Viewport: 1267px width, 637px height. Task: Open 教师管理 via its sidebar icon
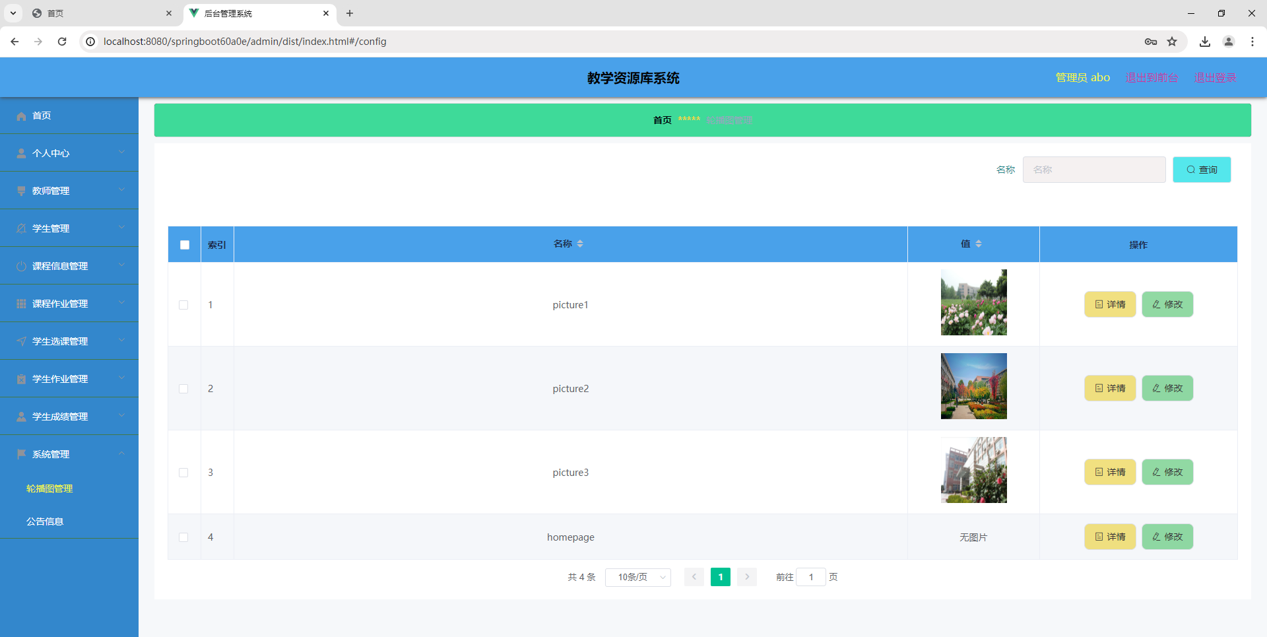tap(21, 191)
